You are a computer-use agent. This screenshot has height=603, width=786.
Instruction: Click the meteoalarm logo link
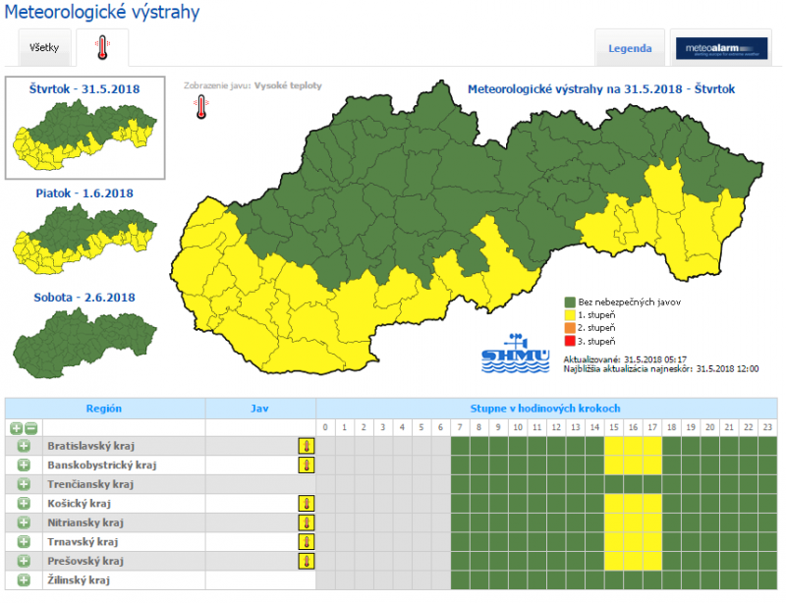(x=721, y=48)
